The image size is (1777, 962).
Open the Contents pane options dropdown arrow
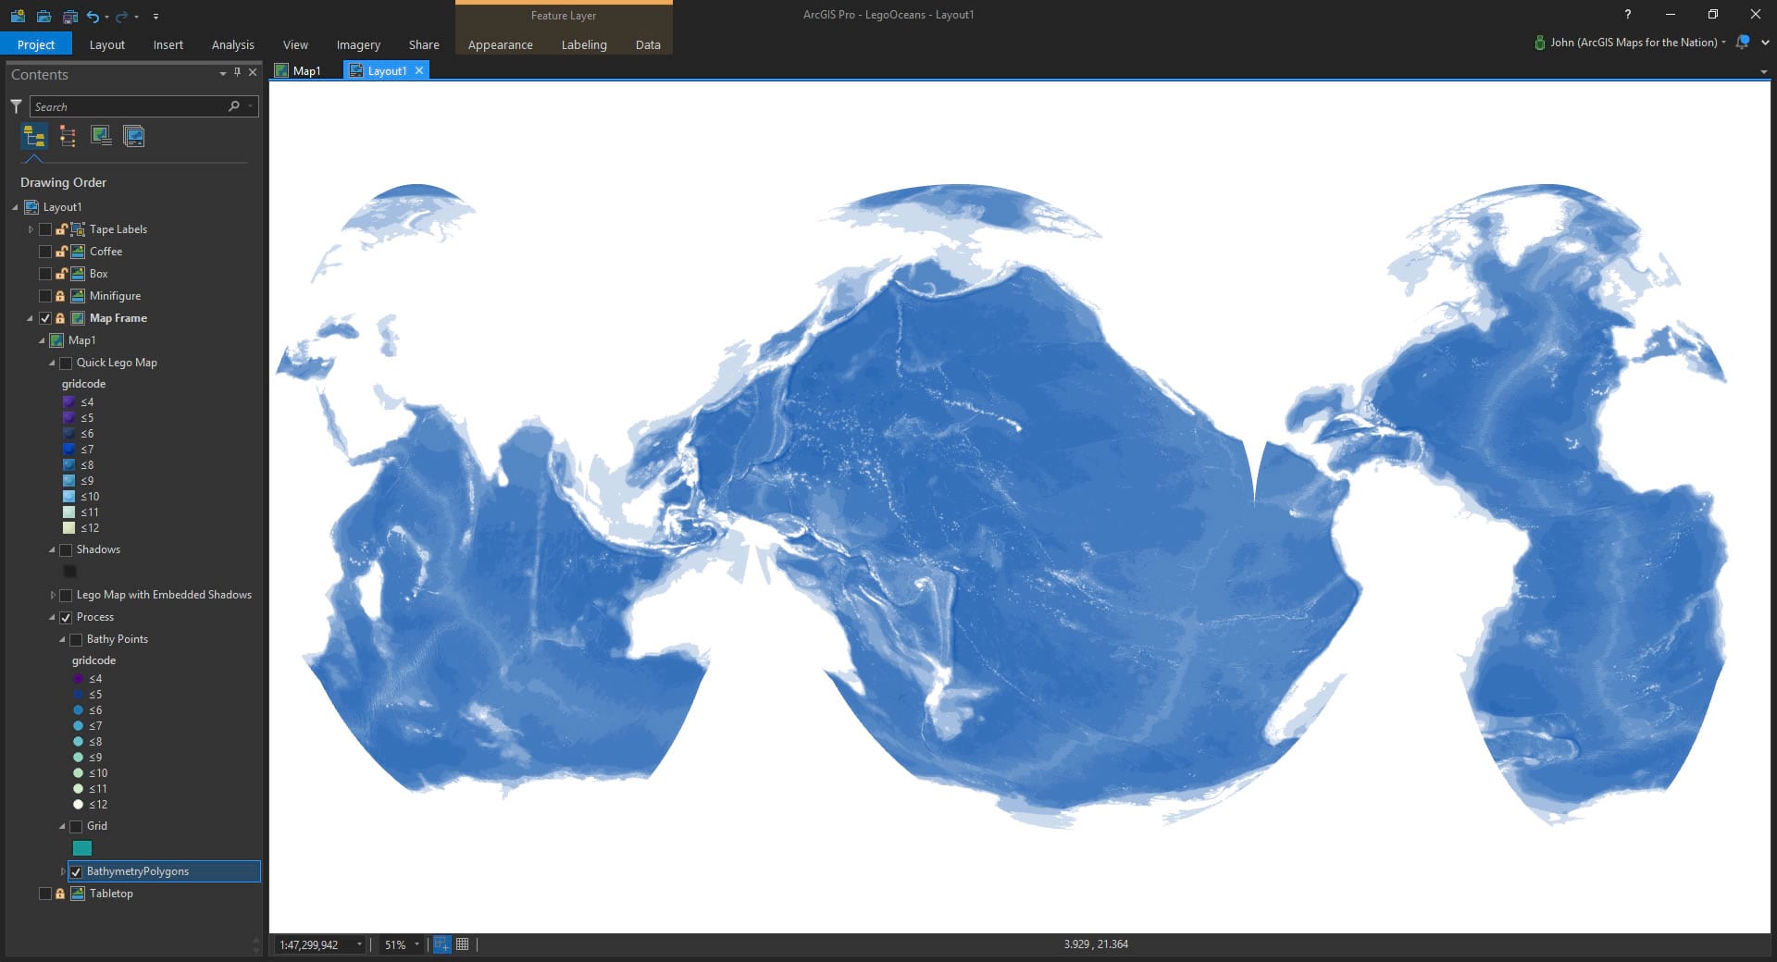click(223, 73)
